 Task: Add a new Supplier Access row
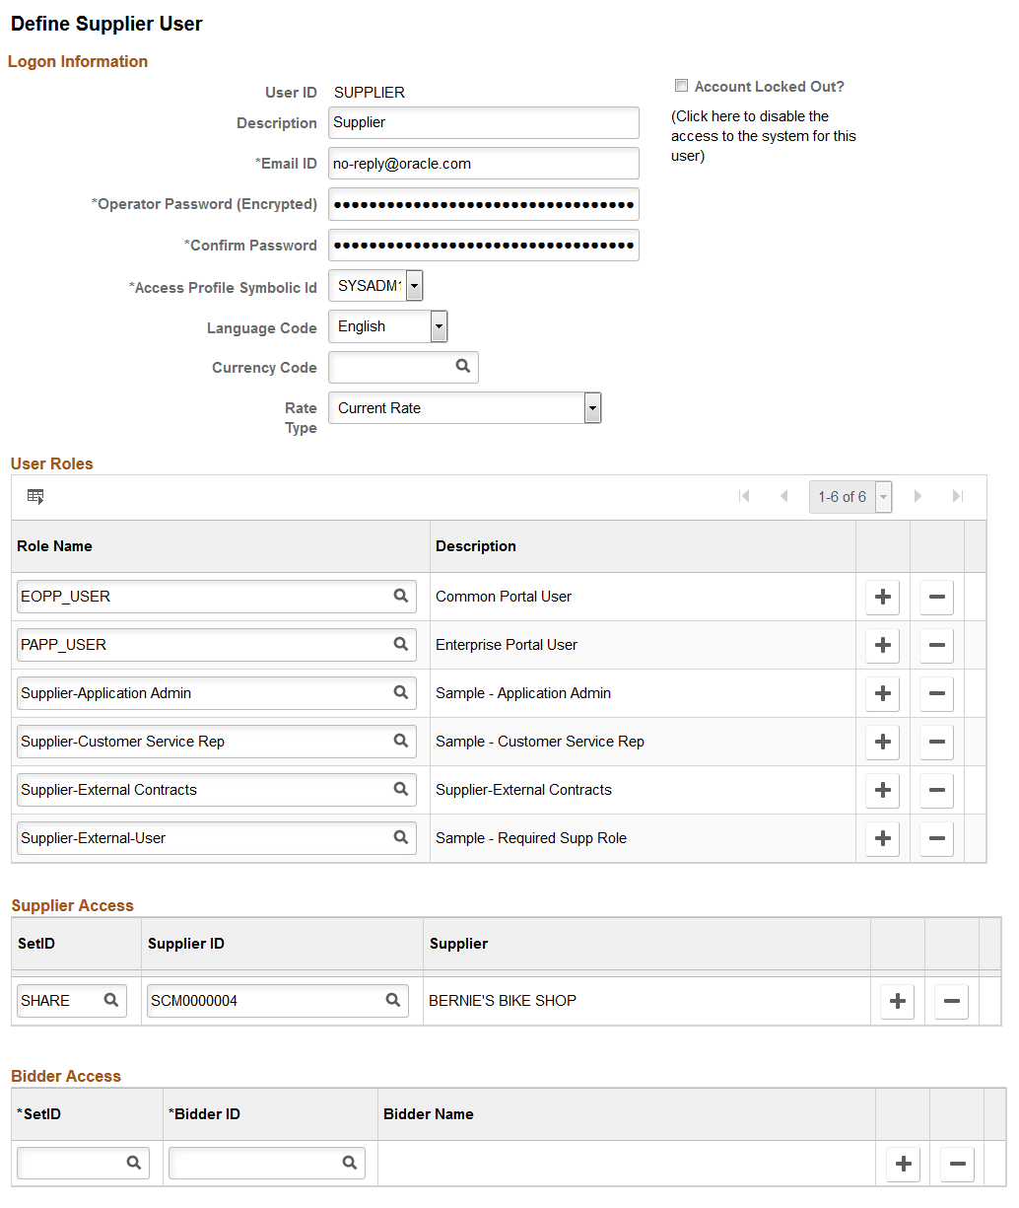897,1001
